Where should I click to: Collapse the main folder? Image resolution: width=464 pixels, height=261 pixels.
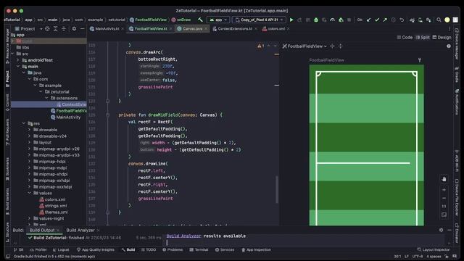click(18, 66)
